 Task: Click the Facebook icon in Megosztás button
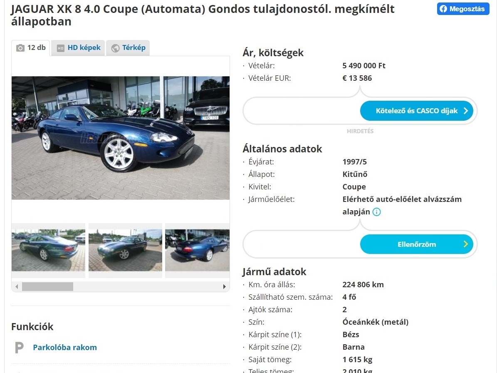(x=443, y=9)
